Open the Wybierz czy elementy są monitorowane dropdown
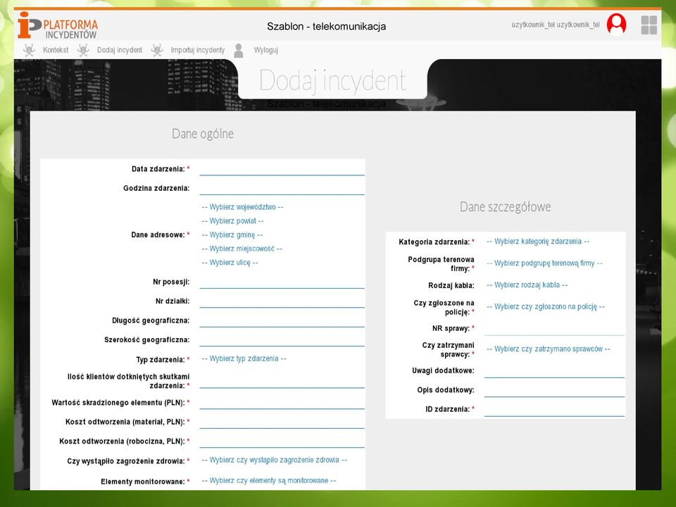The image size is (676, 507). click(x=268, y=480)
